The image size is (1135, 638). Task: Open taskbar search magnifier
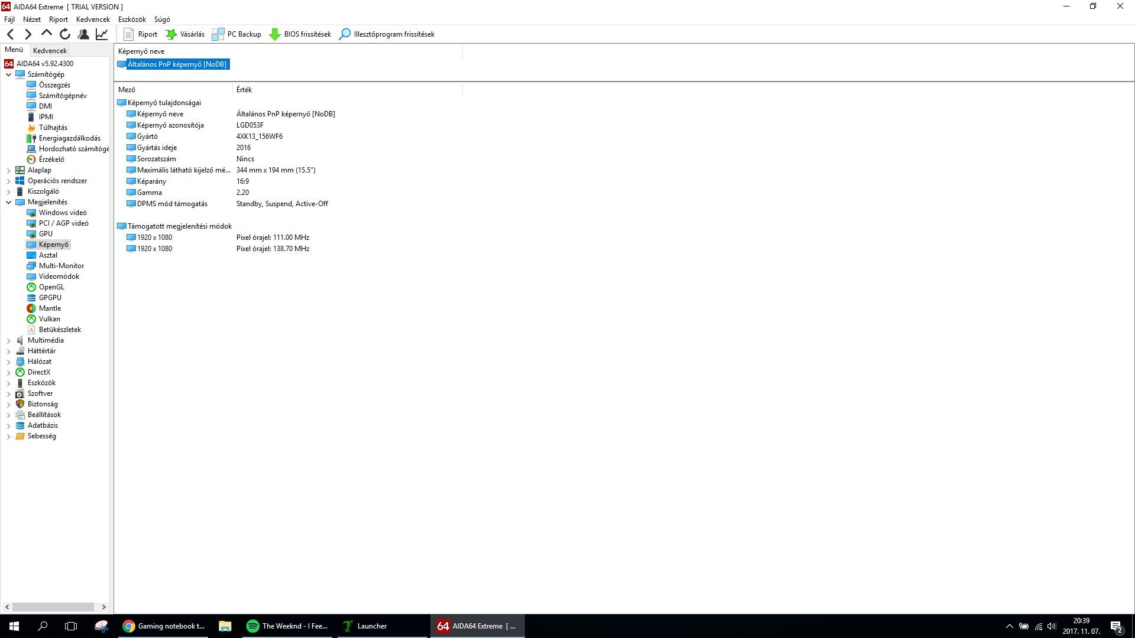coord(43,626)
